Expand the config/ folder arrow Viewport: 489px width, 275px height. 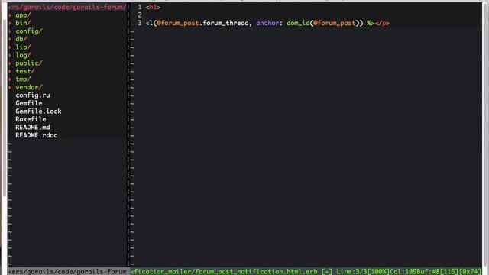[10, 31]
